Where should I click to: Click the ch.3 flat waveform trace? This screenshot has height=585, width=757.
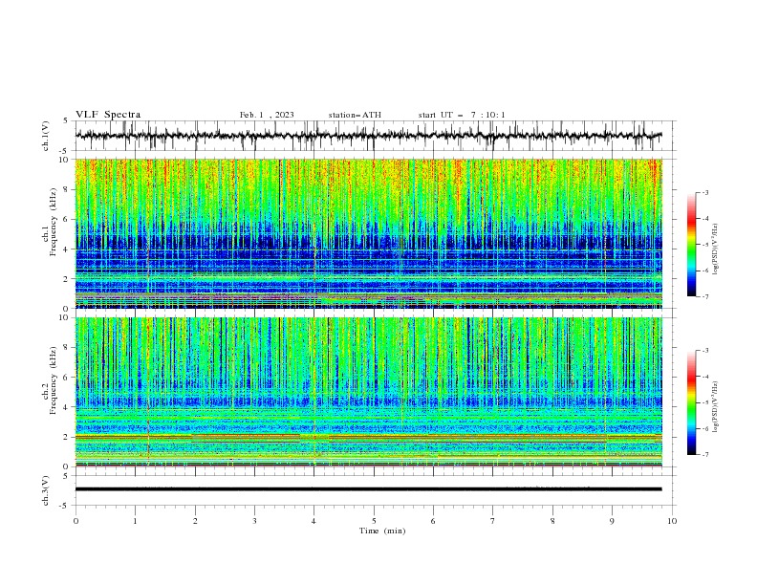[368, 489]
